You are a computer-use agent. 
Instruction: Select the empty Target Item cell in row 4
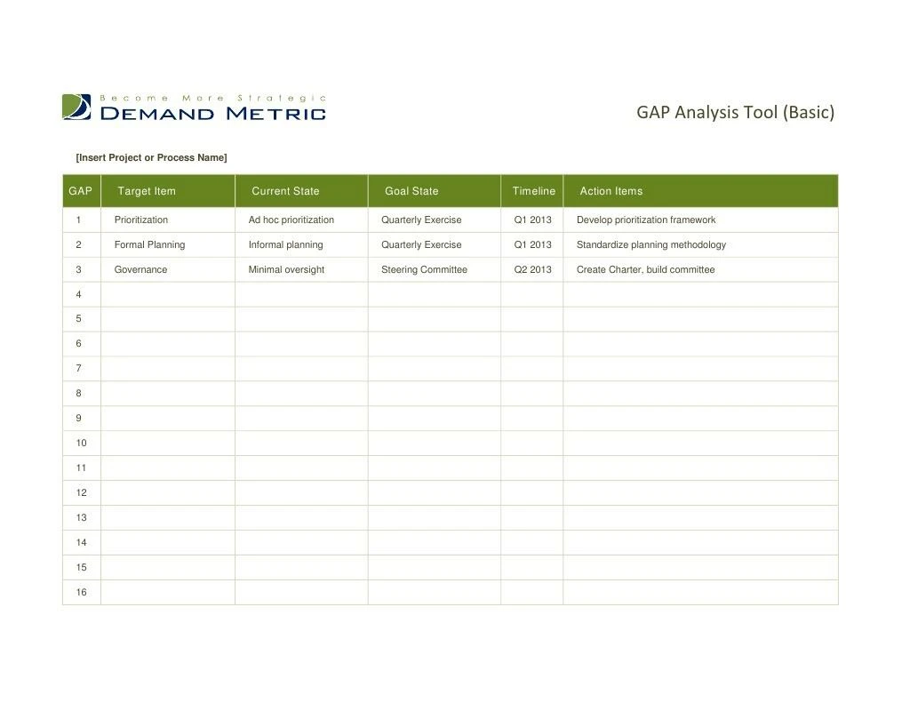(x=167, y=293)
